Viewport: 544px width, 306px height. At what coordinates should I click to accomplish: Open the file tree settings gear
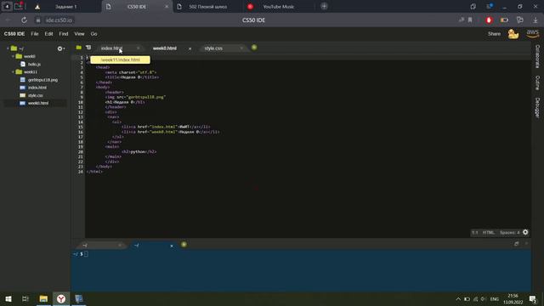[x=60, y=48]
